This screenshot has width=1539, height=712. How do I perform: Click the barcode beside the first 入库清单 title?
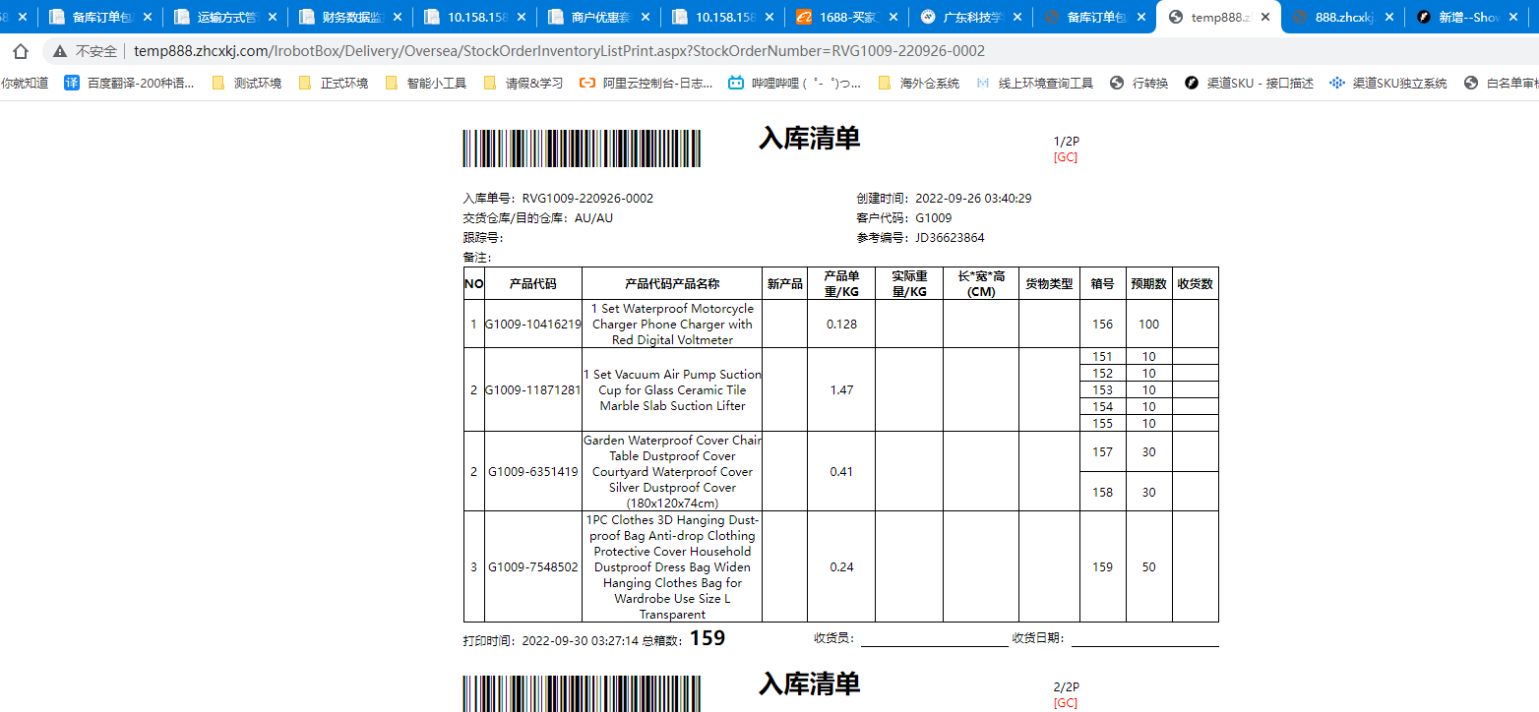click(582, 148)
